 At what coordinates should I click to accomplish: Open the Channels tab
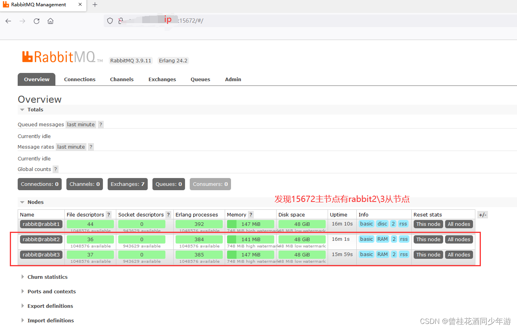[x=122, y=79]
